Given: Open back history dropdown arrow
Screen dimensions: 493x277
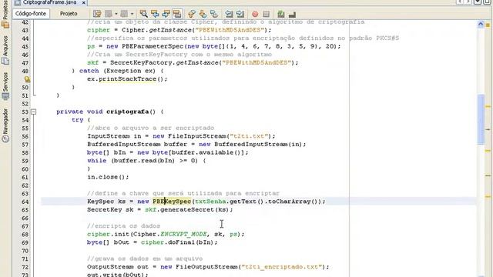Looking at the screenshot, I should [116, 14].
